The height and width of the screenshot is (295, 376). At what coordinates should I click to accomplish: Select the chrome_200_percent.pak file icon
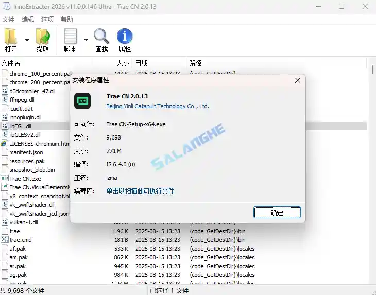[5, 82]
